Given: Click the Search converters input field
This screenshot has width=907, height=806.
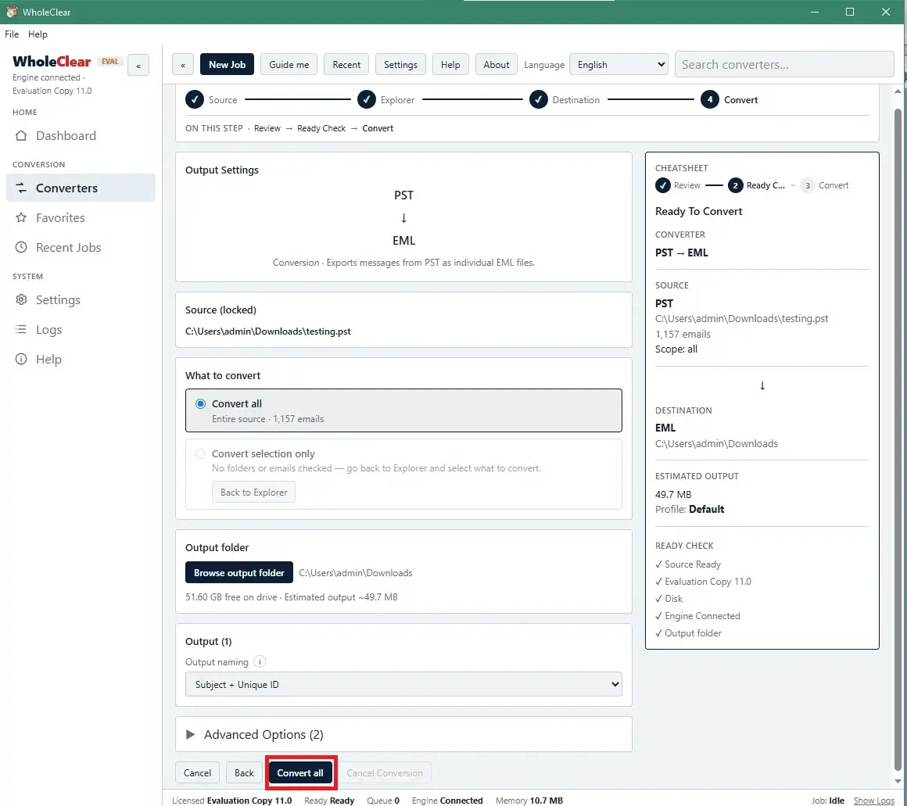Looking at the screenshot, I should [783, 65].
